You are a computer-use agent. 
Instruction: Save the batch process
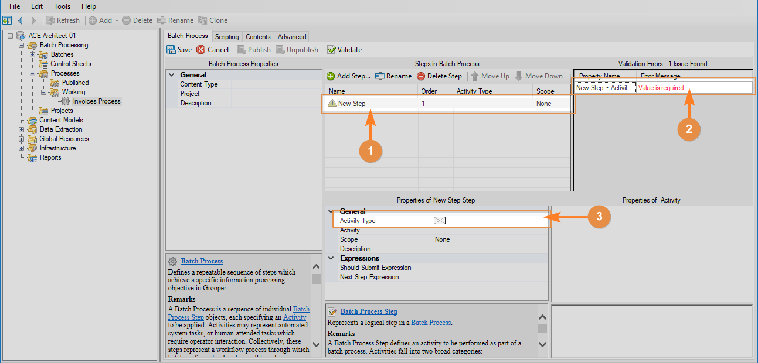[x=179, y=50]
